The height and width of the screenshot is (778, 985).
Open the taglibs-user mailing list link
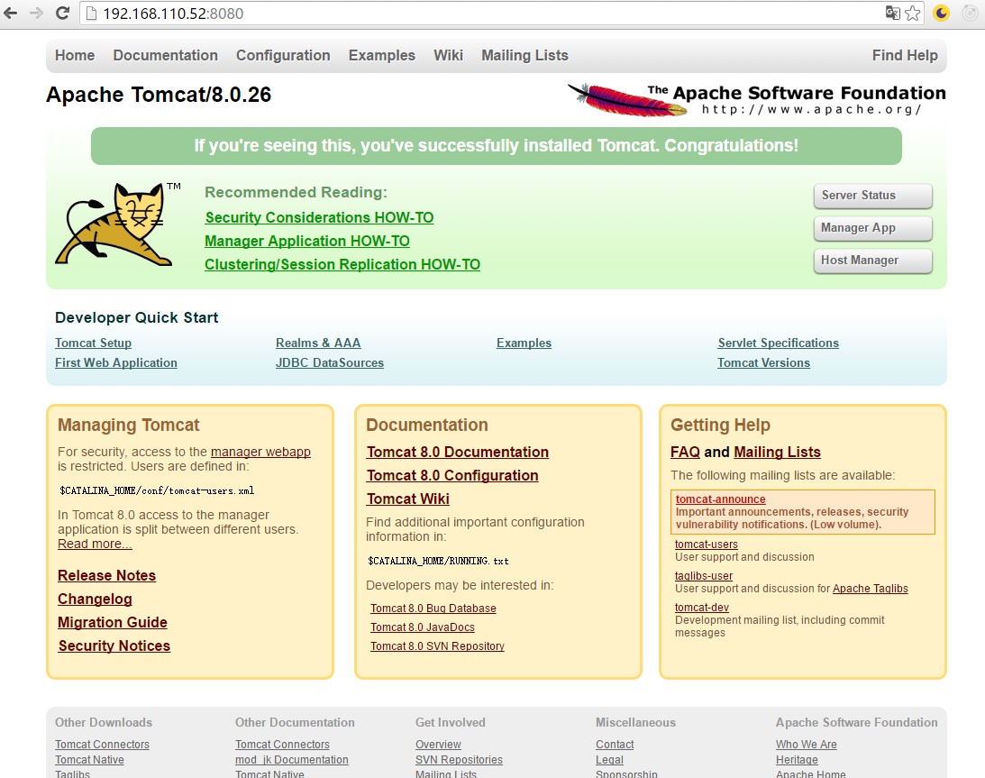coord(704,576)
